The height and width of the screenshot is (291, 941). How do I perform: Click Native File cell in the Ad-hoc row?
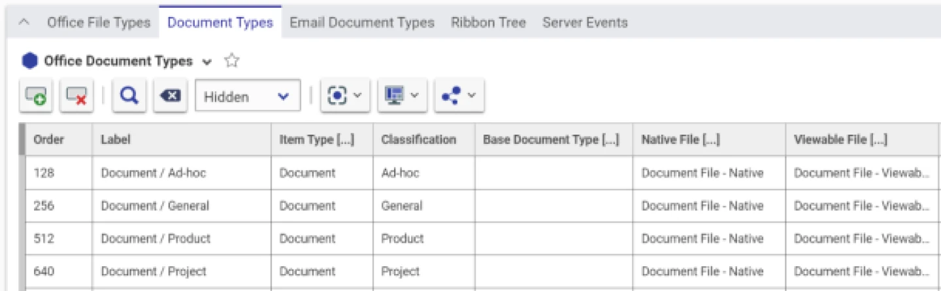pos(709,173)
